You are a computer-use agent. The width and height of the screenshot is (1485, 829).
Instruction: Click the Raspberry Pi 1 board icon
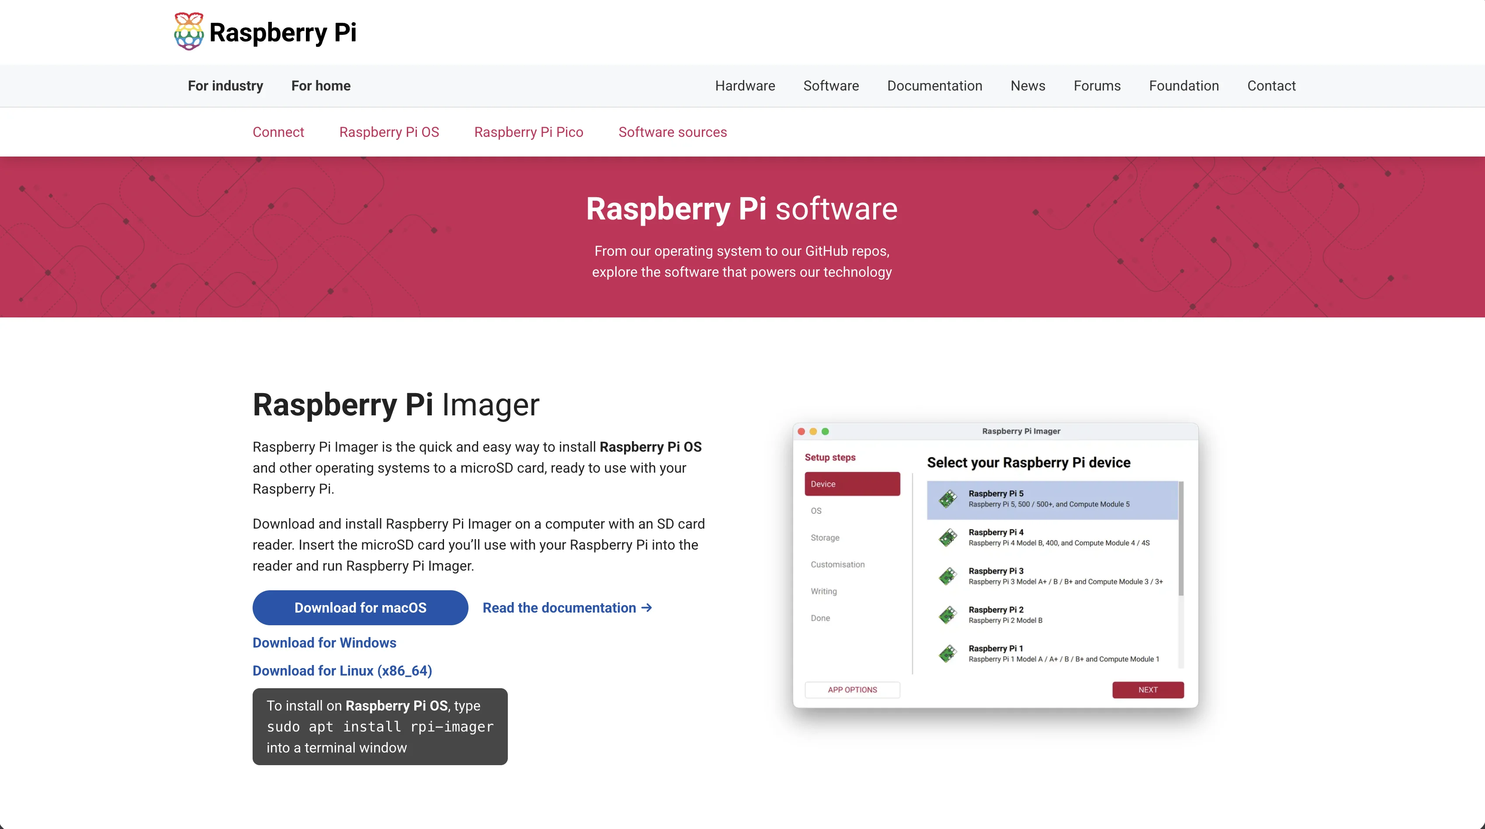tap(947, 654)
